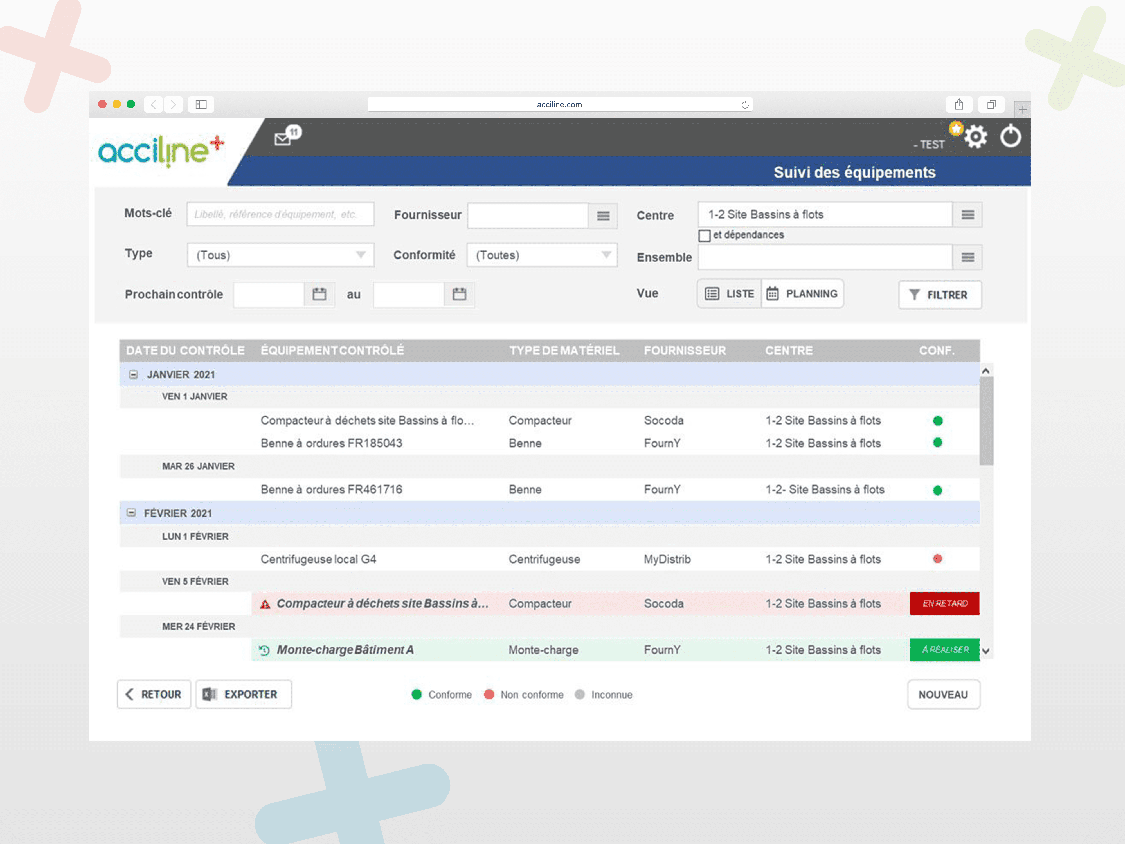Image resolution: width=1125 pixels, height=844 pixels.
Task: Click the power logout icon
Action: coord(1011,136)
